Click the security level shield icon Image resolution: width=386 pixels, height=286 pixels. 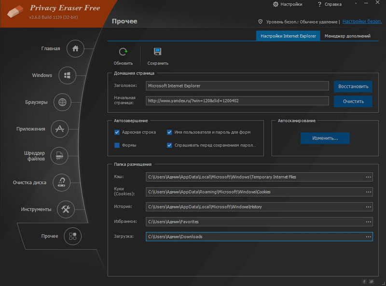[x=260, y=22]
